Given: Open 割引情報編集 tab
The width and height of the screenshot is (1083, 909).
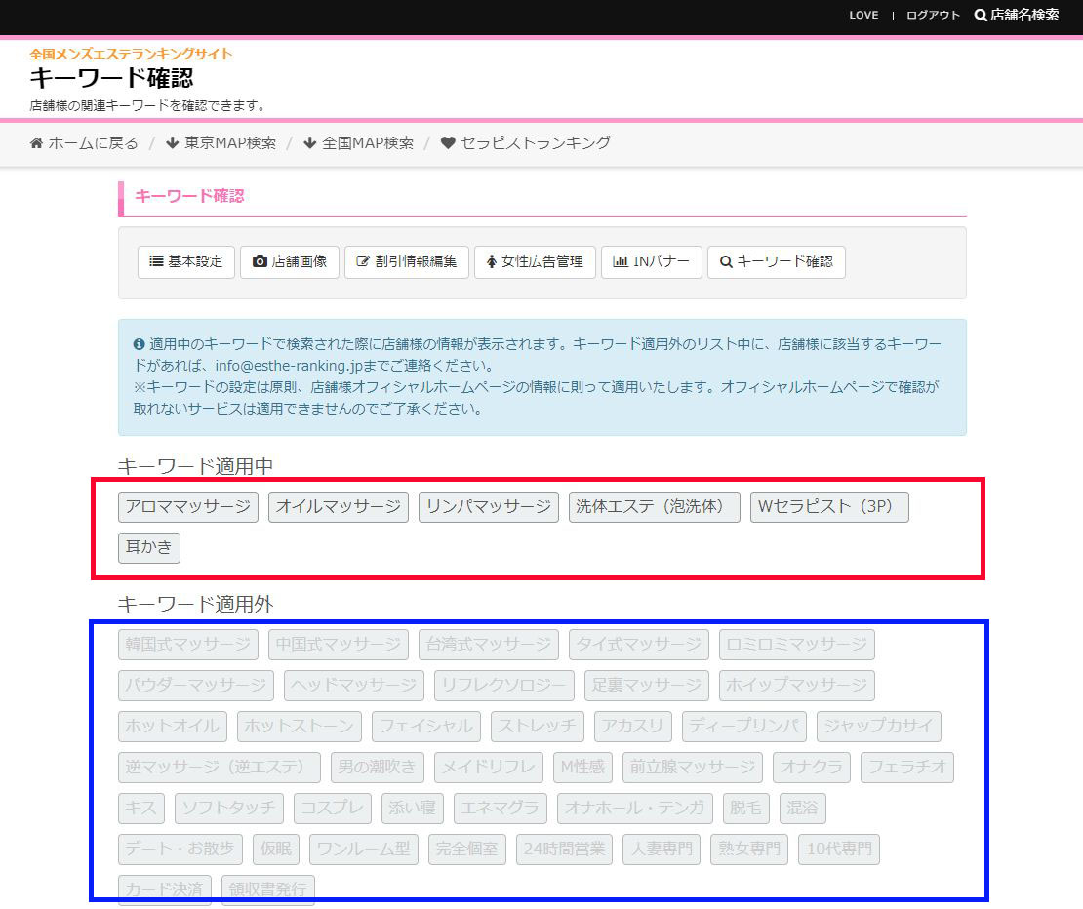Looking at the screenshot, I should click(x=407, y=262).
